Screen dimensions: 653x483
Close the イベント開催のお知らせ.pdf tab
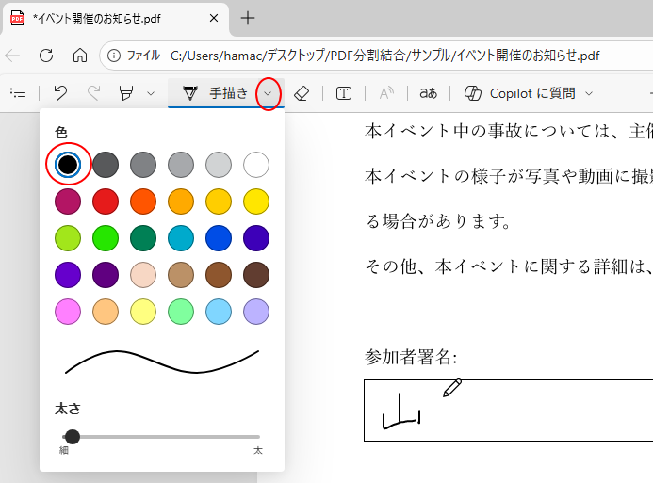point(214,18)
